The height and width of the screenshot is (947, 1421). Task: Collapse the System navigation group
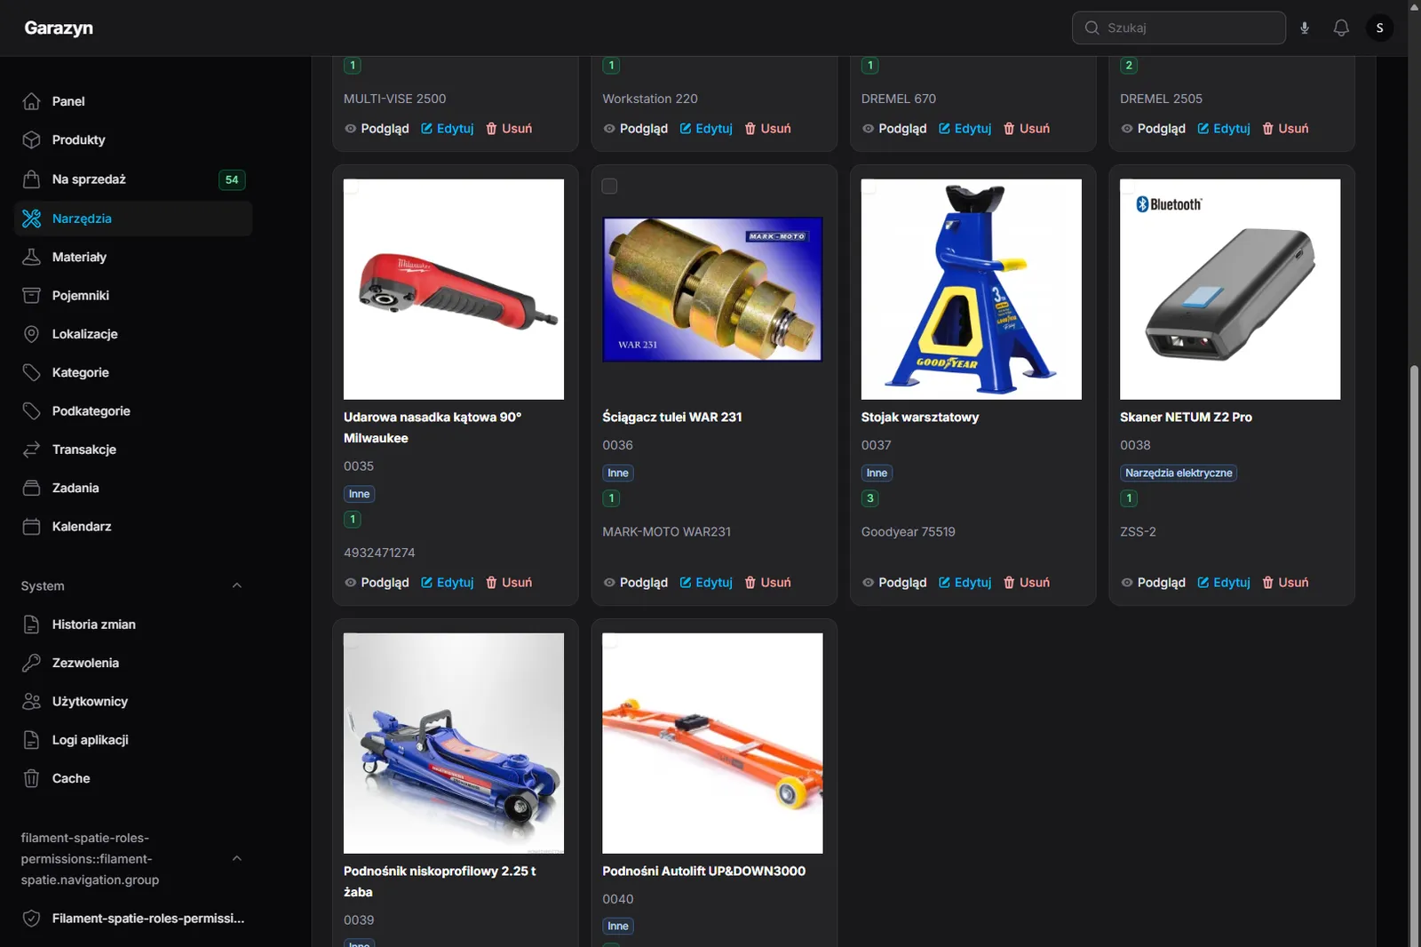click(x=236, y=585)
